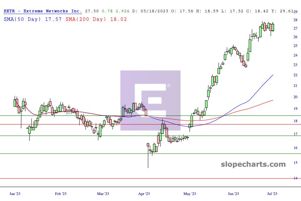Click the 14 price axis label
301x201 pixels.
pyautogui.click(x=295, y=178)
